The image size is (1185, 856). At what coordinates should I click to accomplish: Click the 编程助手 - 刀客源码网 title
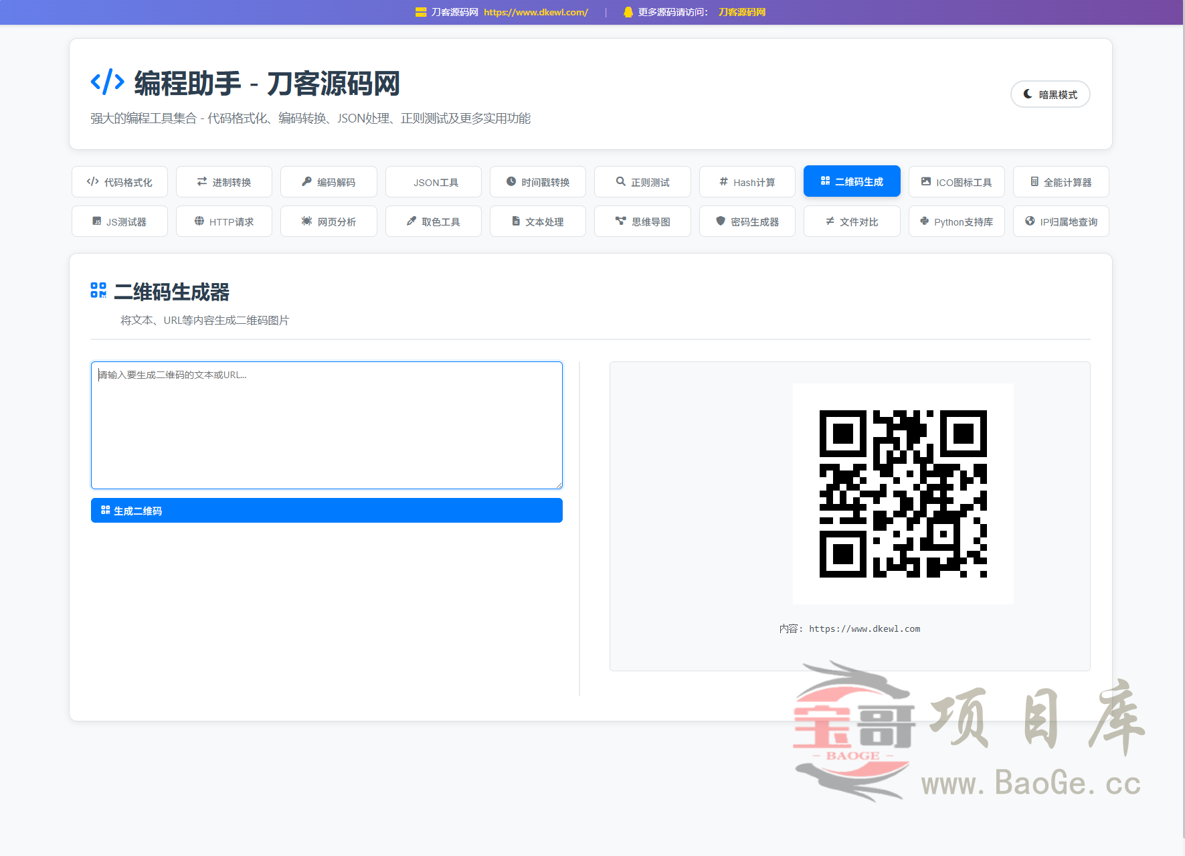click(267, 83)
